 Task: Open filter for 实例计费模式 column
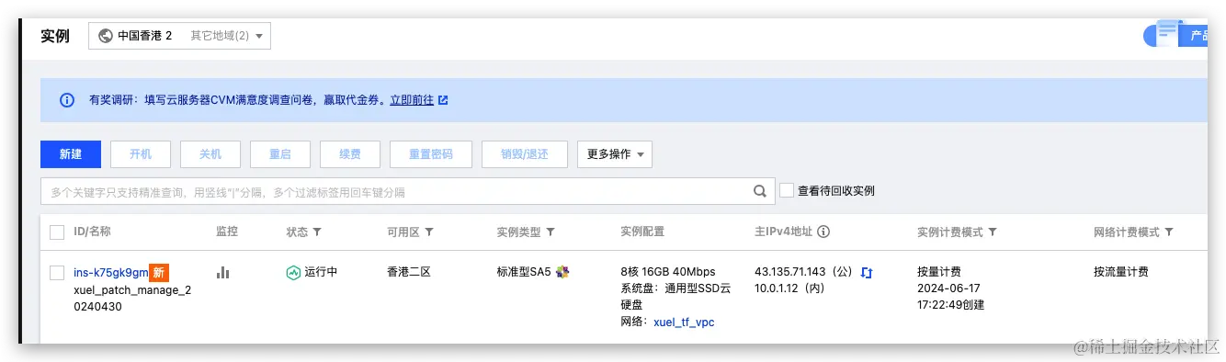point(993,232)
